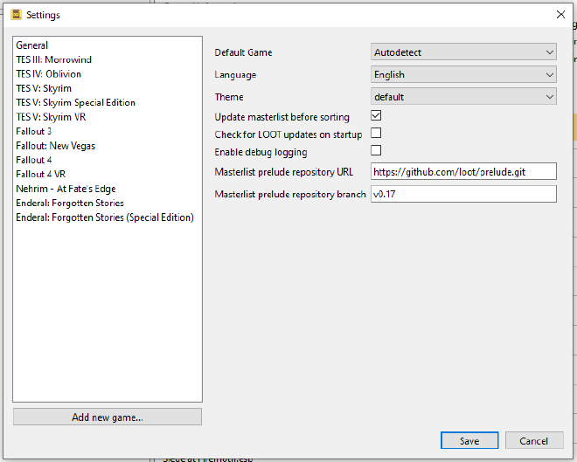Uncheck Update masterlist before sorting

click(x=376, y=116)
